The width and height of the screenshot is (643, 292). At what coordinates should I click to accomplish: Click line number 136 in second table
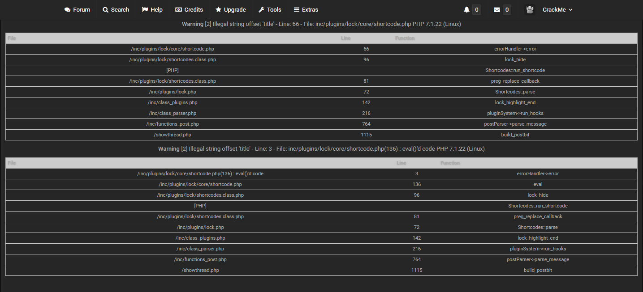[417, 184]
